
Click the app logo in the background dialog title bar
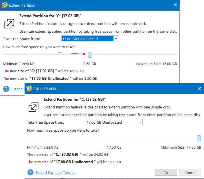pos(5,5)
